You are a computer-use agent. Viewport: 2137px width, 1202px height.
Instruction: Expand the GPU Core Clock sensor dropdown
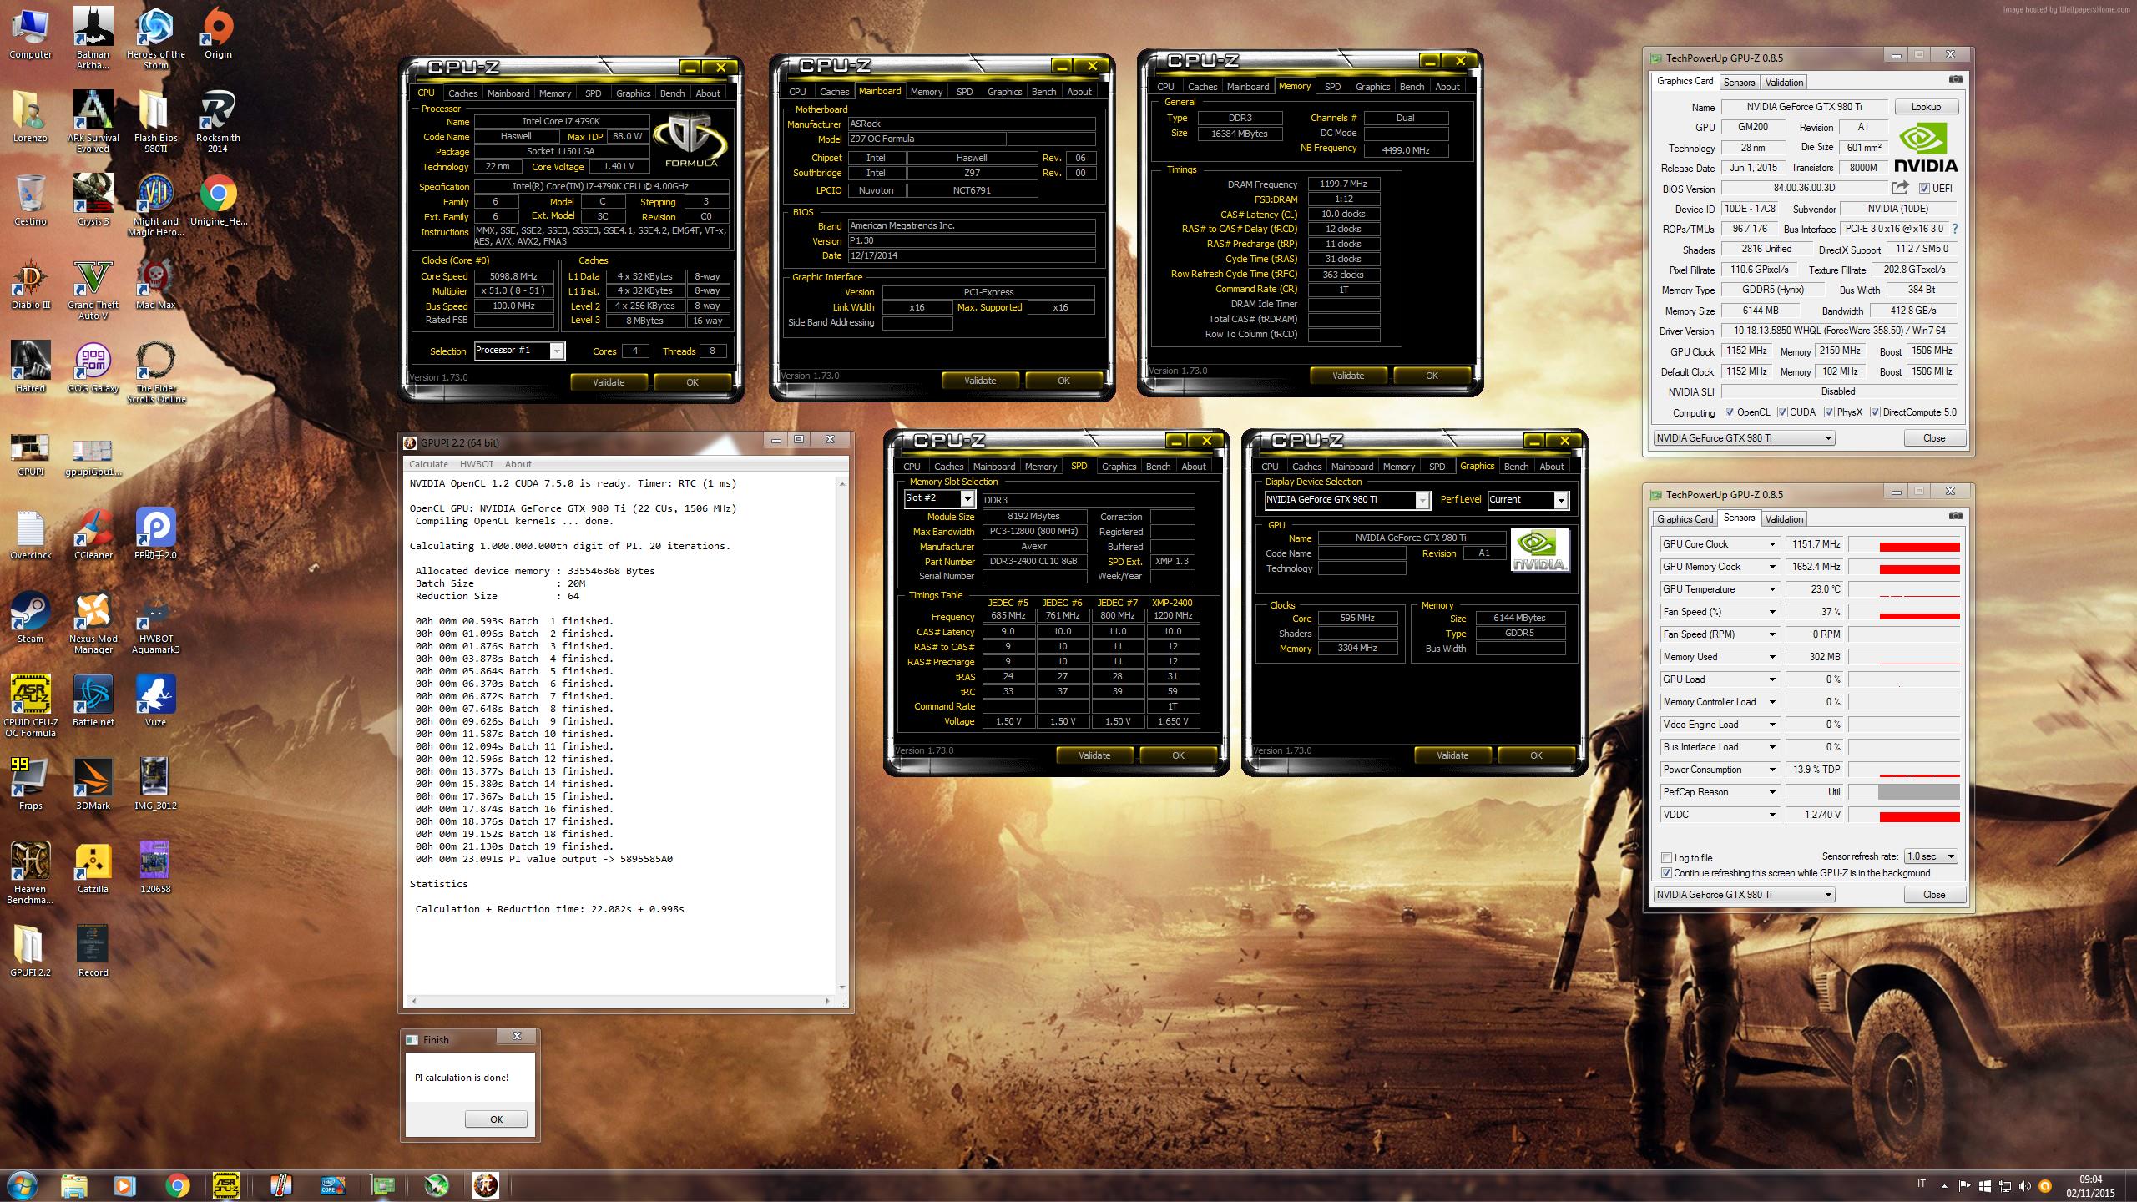click(x=1772, y=544)
